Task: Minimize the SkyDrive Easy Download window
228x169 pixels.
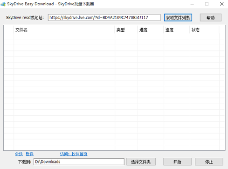Action: (192, 4)
